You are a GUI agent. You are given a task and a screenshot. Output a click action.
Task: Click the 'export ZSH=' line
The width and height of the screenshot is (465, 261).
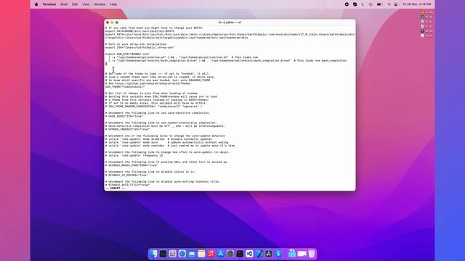point(139,47)
